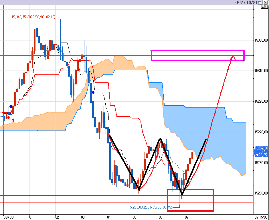269x220 pixels.
Task: Click the 02 hour label on time axis
Action: (57, 217)
